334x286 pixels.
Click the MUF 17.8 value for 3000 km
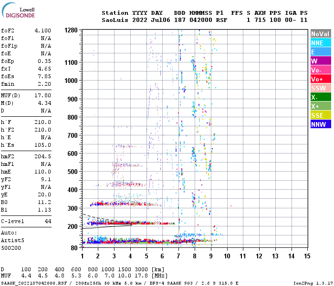click(141, 276)
